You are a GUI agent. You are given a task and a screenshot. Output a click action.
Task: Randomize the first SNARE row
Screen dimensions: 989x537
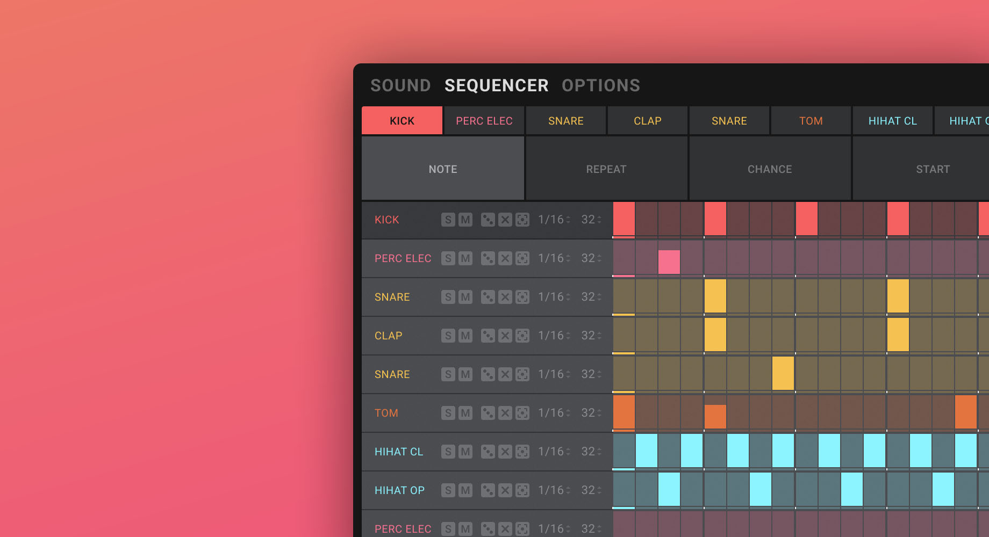click(x=488, y=297)
